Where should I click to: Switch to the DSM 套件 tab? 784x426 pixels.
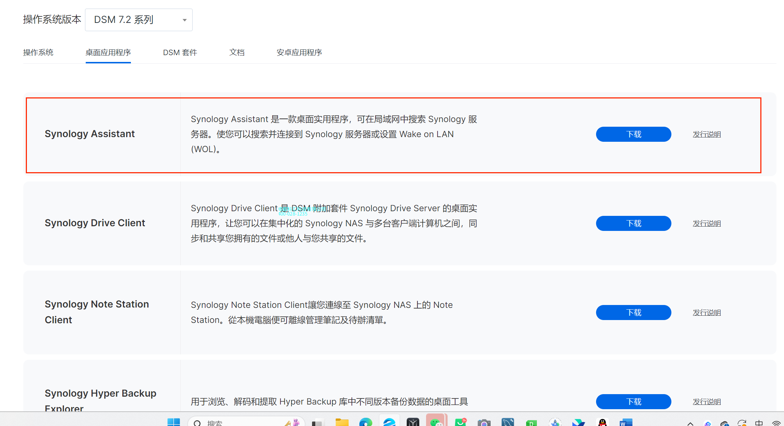pos(180,53)
